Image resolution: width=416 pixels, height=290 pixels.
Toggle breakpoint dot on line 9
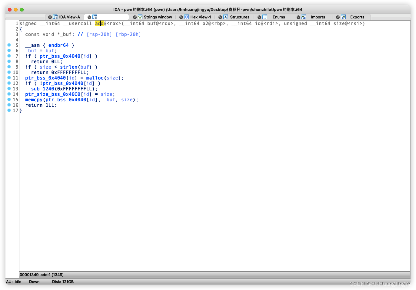point(9,67)
